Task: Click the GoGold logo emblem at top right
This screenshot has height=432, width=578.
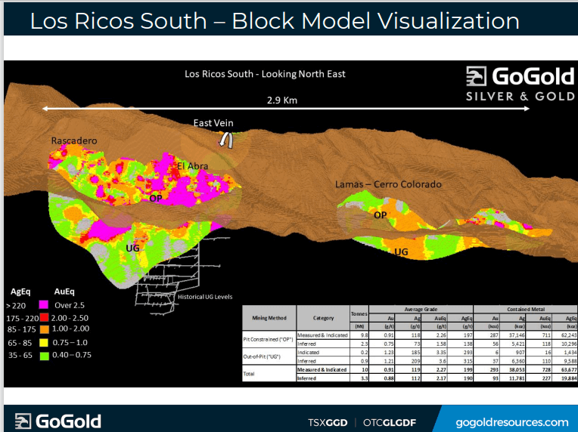Action: point(476,76)
